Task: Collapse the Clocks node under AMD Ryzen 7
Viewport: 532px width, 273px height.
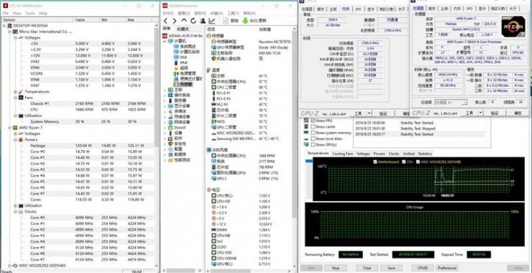Action: [x=16, y=212]
